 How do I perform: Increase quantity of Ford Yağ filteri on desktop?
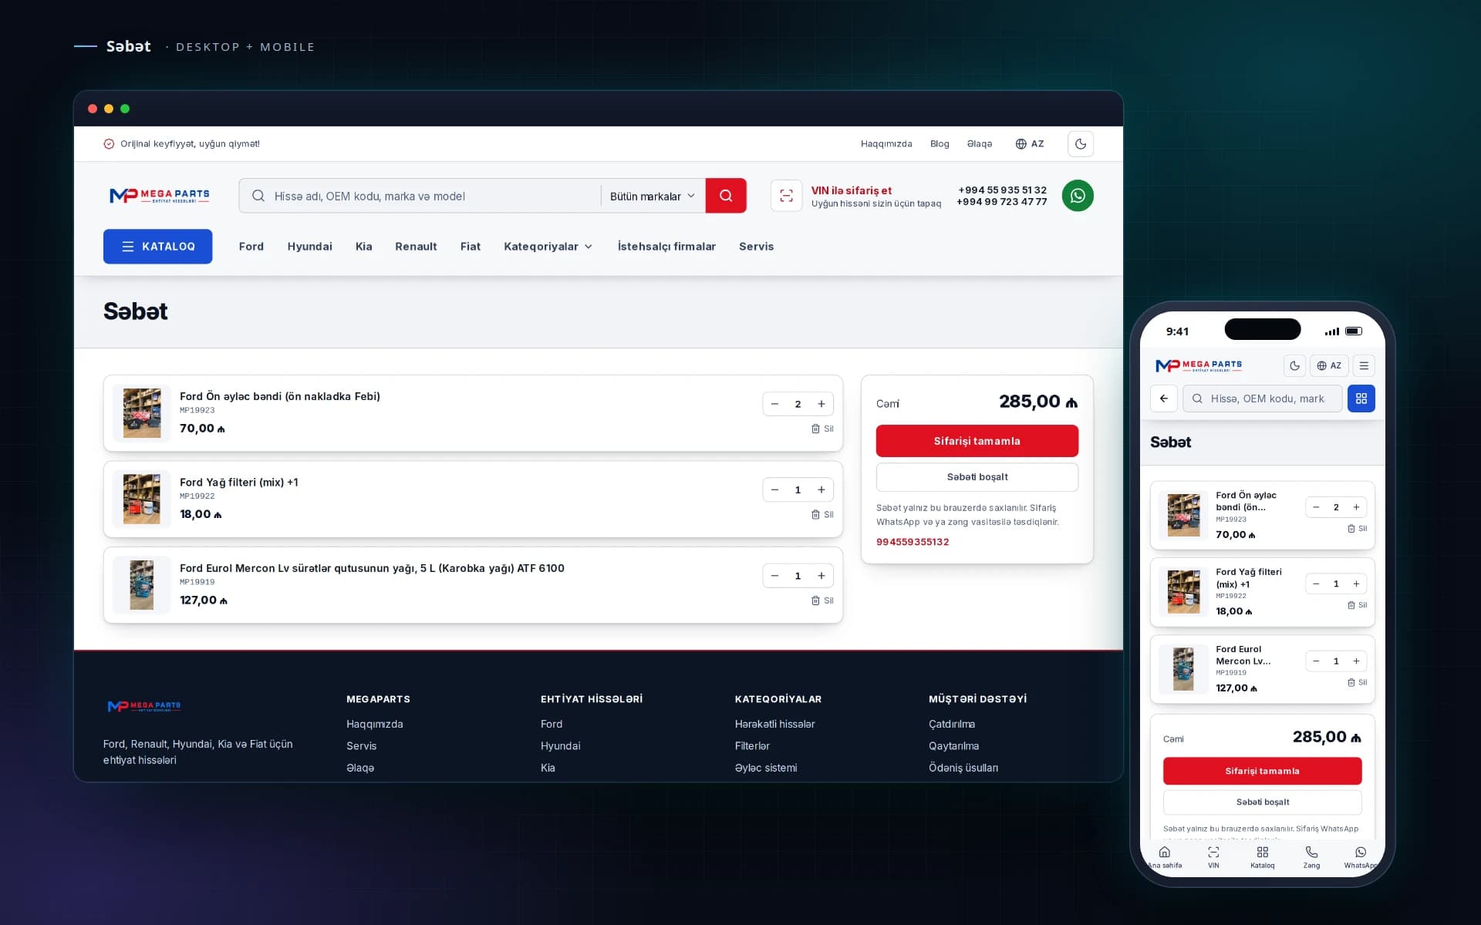(x=821, y=489)
